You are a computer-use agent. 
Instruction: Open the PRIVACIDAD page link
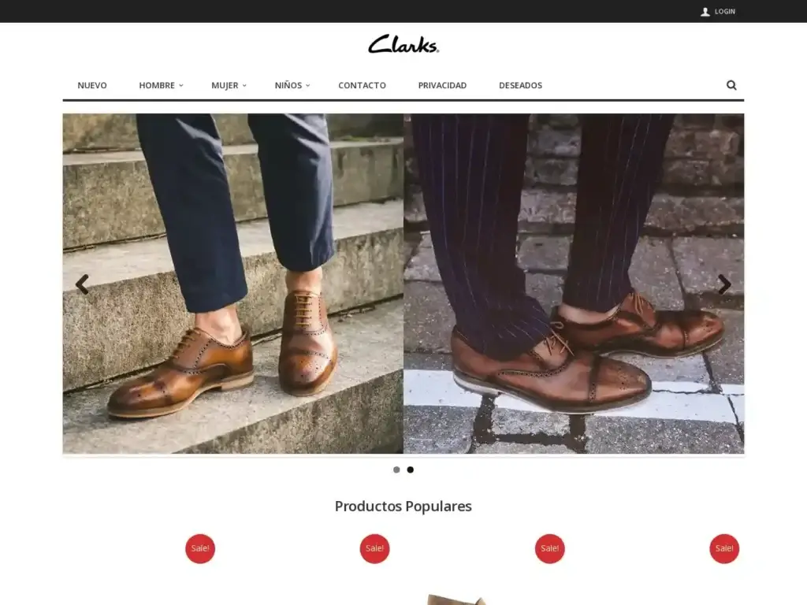tap(442, 85)
